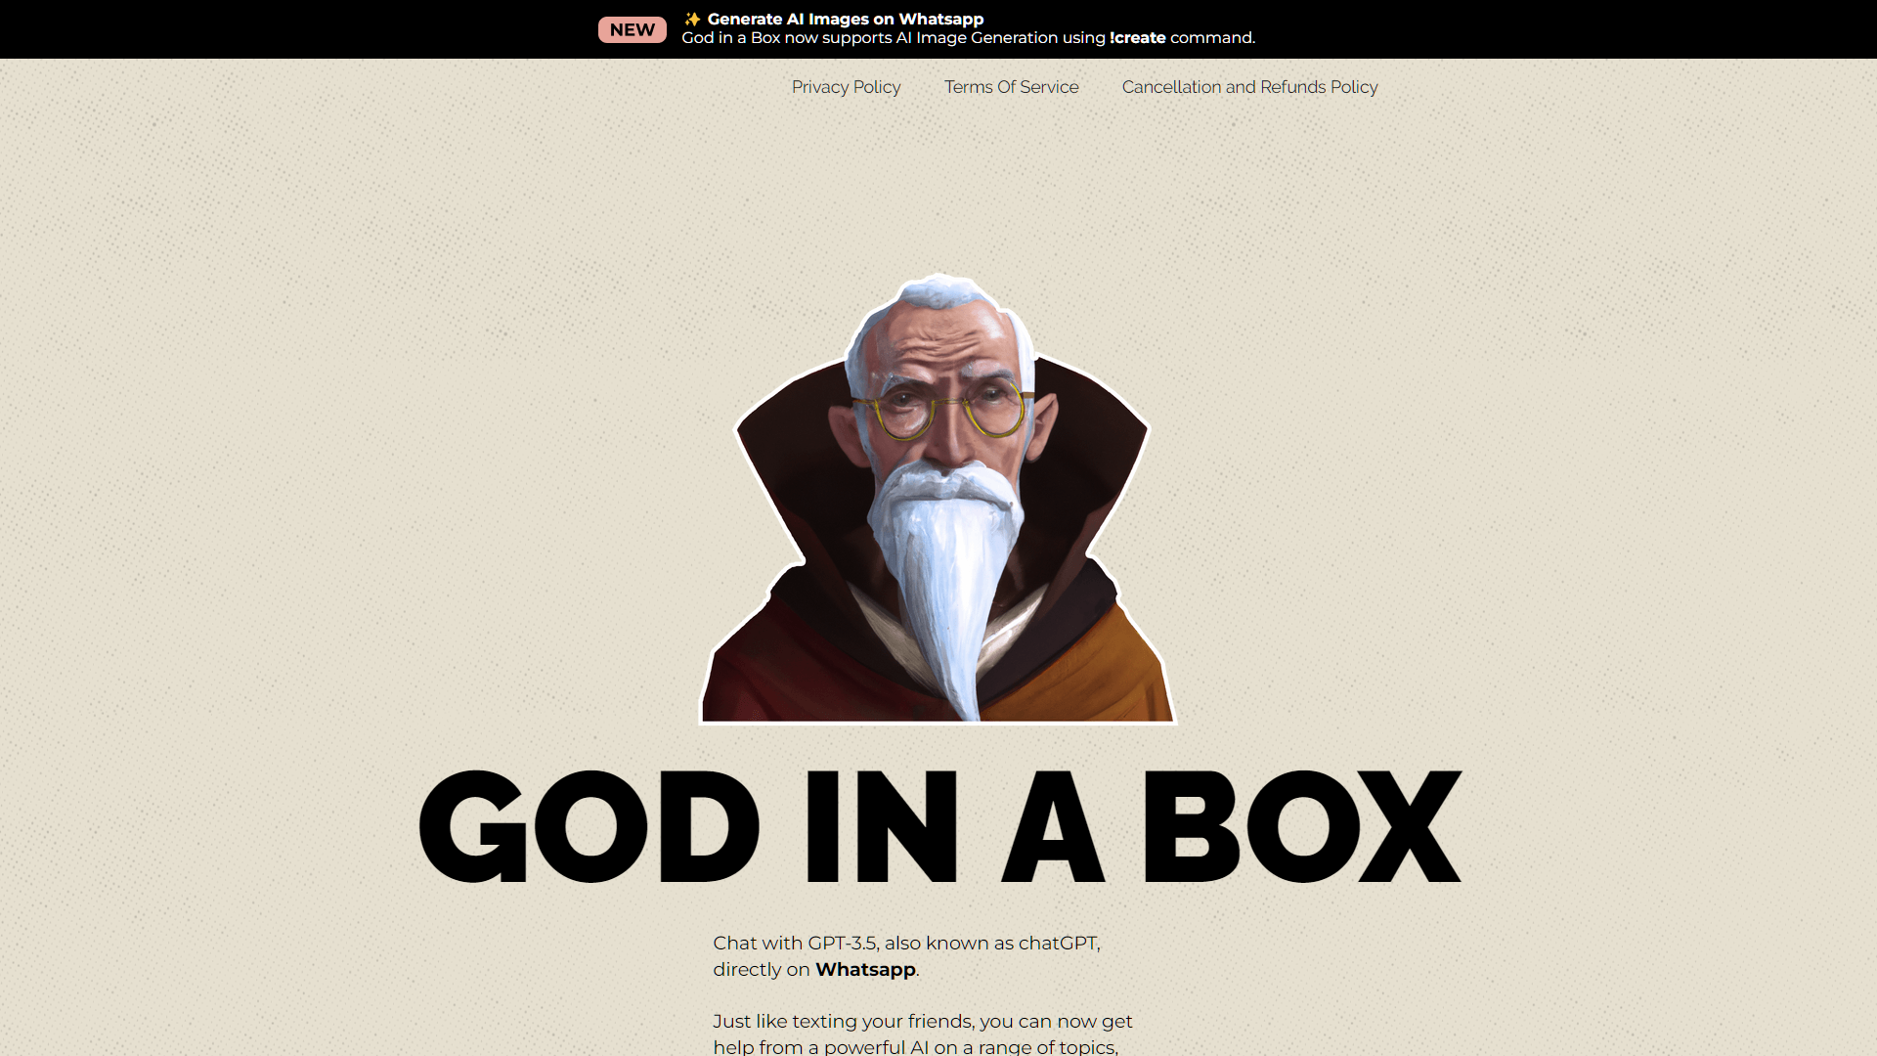The height and width of the screenshot is (1056, 1877).
Task: Click the NEW badge in the top banner
Action: pos(632,29)
